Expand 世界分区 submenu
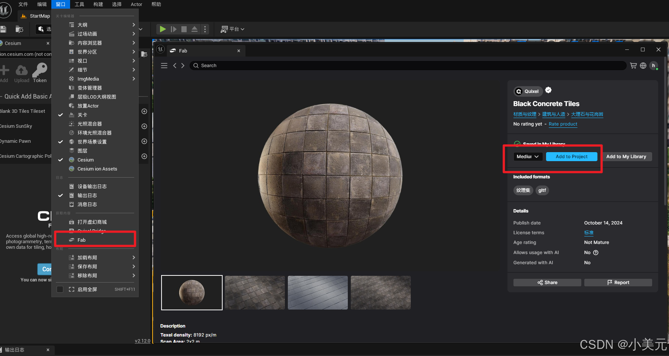This screenshot has height=356, width=669. pyautogui.click(x=95, y=52)
